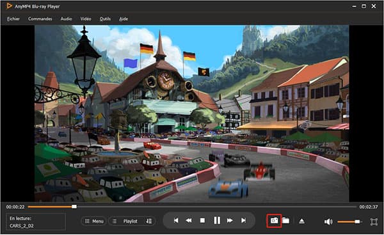
Task: Skip to the previous chapter
Action: point(176,220)
